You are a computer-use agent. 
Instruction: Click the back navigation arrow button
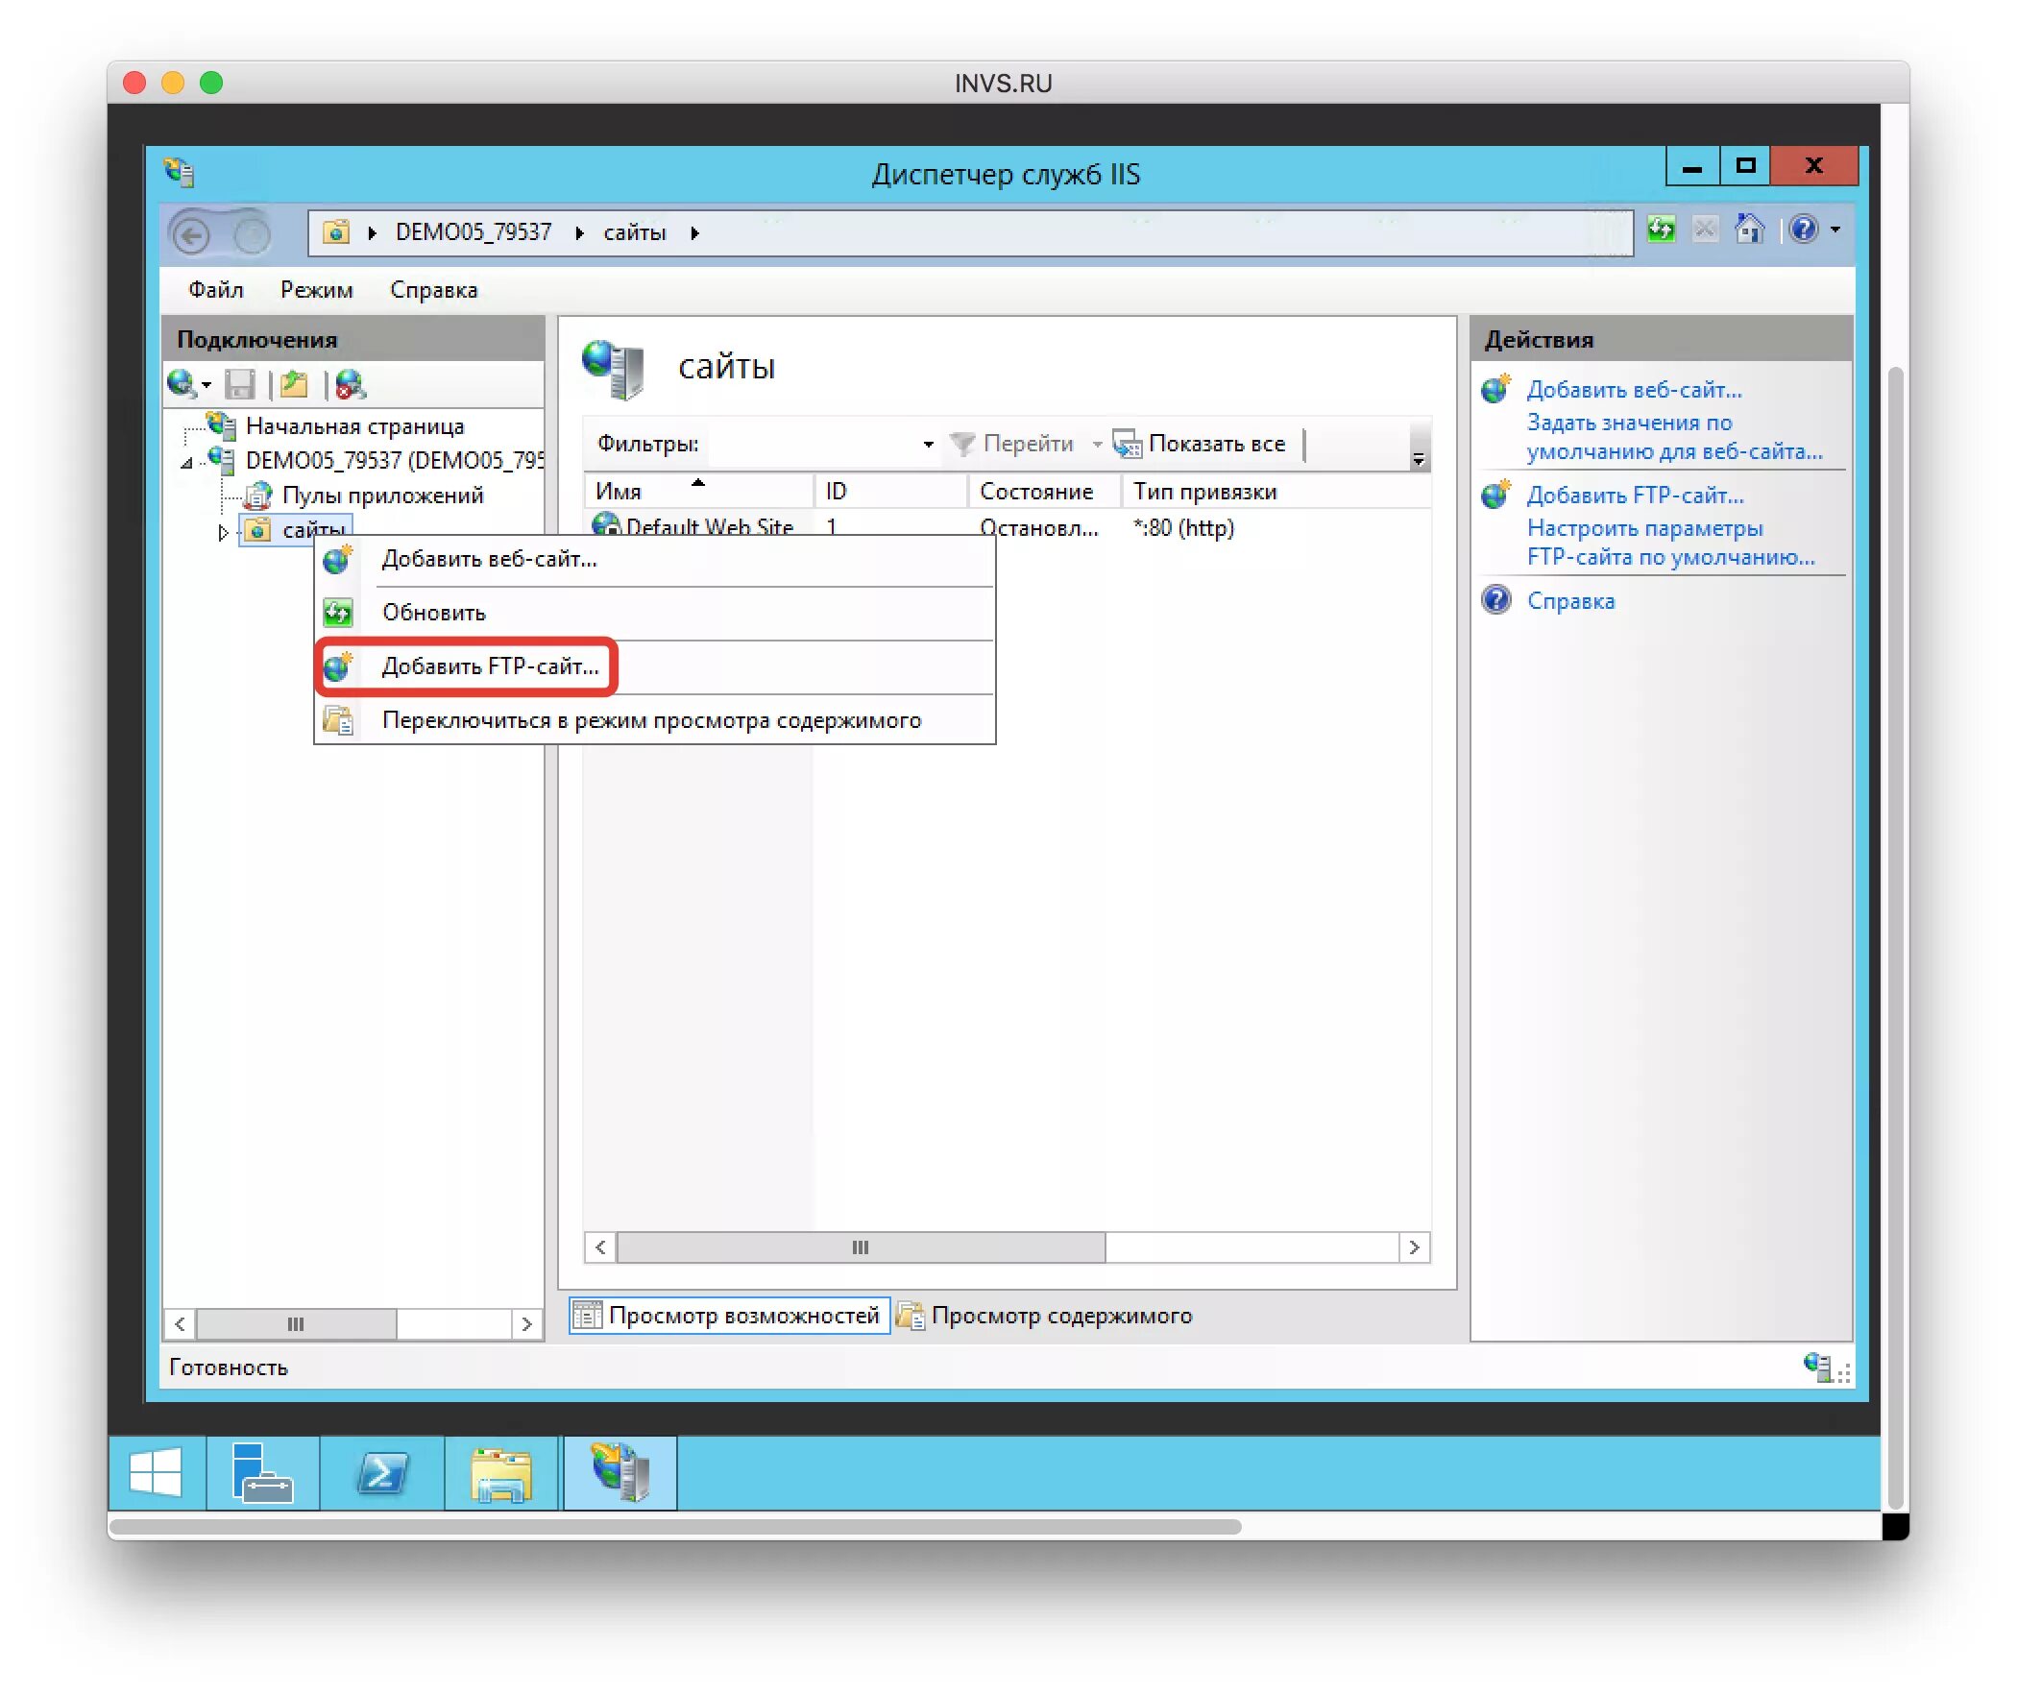192,234
